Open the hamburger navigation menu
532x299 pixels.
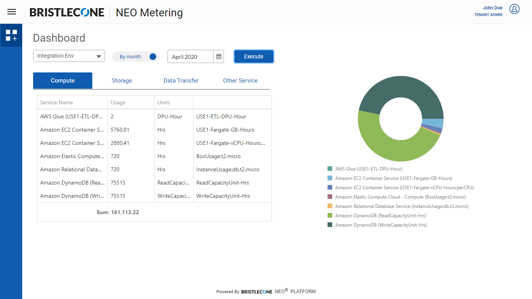click(x=12, y=12)
